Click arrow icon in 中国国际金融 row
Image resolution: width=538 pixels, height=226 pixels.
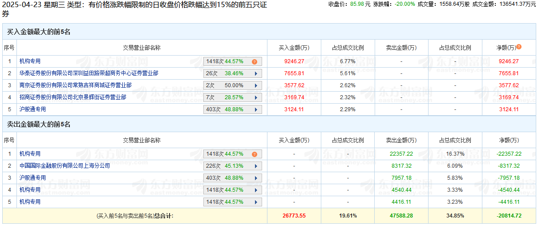pos(256,166)
